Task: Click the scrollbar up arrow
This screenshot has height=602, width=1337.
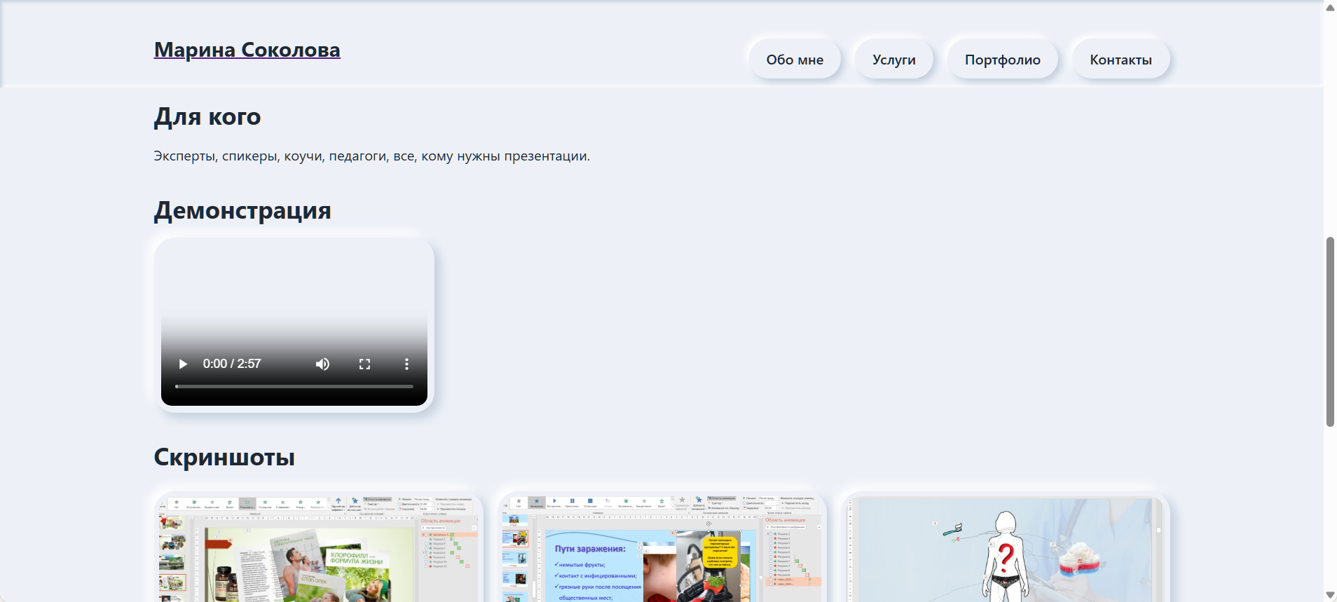Action: 1330,7
